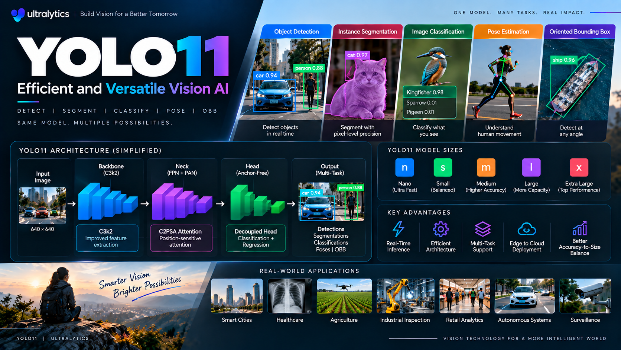Click the 'ship 0.96' label

click(564, 60)
